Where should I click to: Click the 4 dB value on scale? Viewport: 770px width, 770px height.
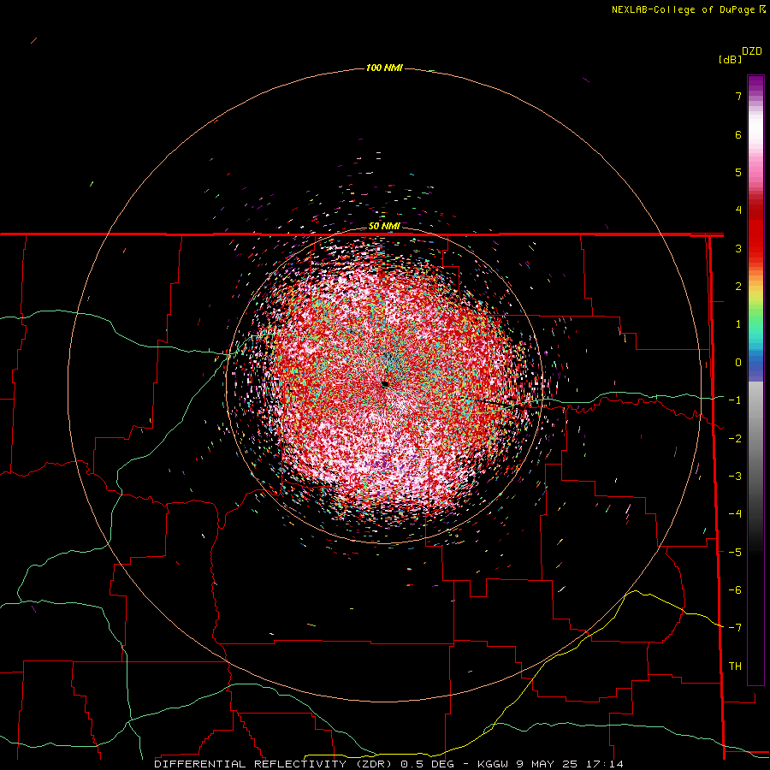tap(738, 210)
